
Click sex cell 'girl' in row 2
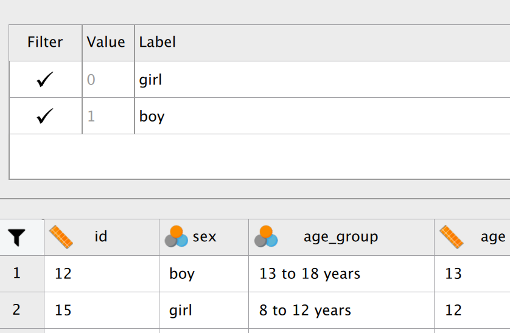click(x=204, y=311)
